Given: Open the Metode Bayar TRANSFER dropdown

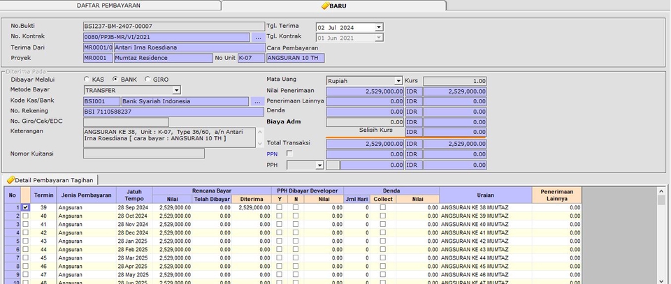Looking at the screenshot, I should pyautogui.click(x=176, y=90).
